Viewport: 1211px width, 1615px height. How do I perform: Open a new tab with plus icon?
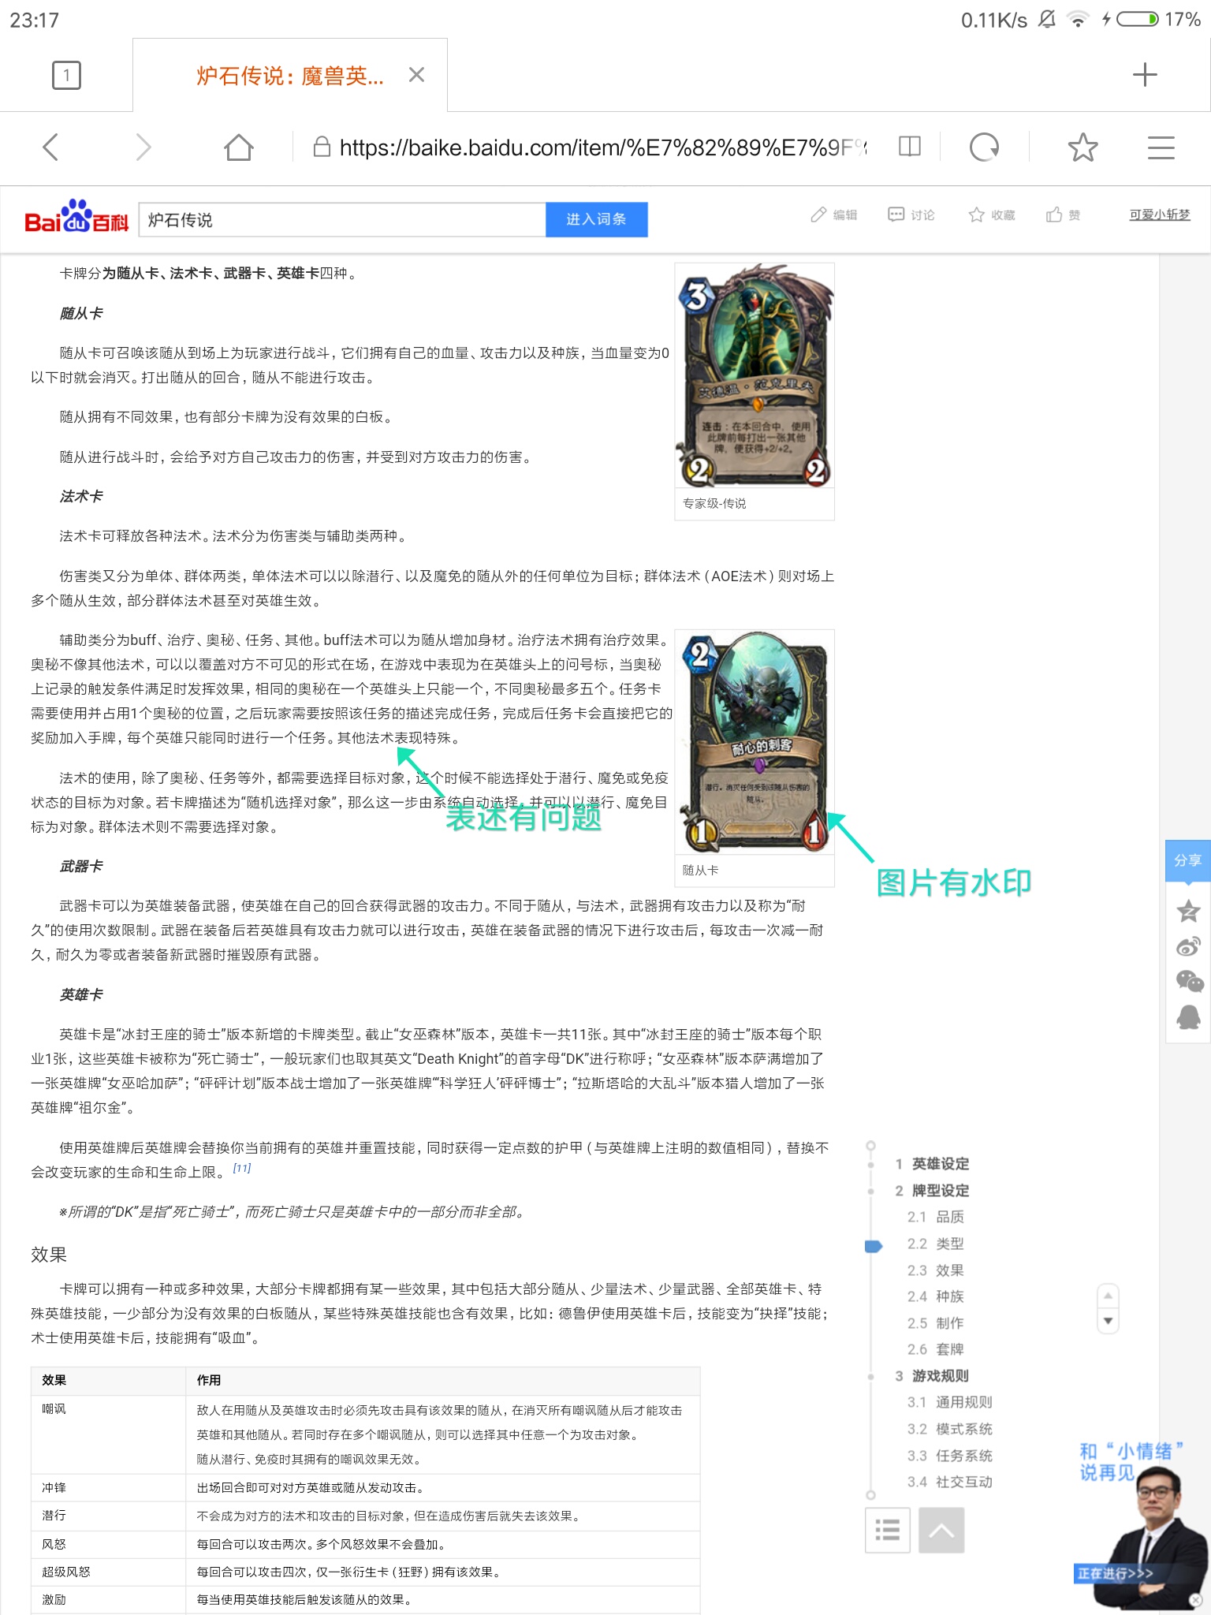(1144, 75)
